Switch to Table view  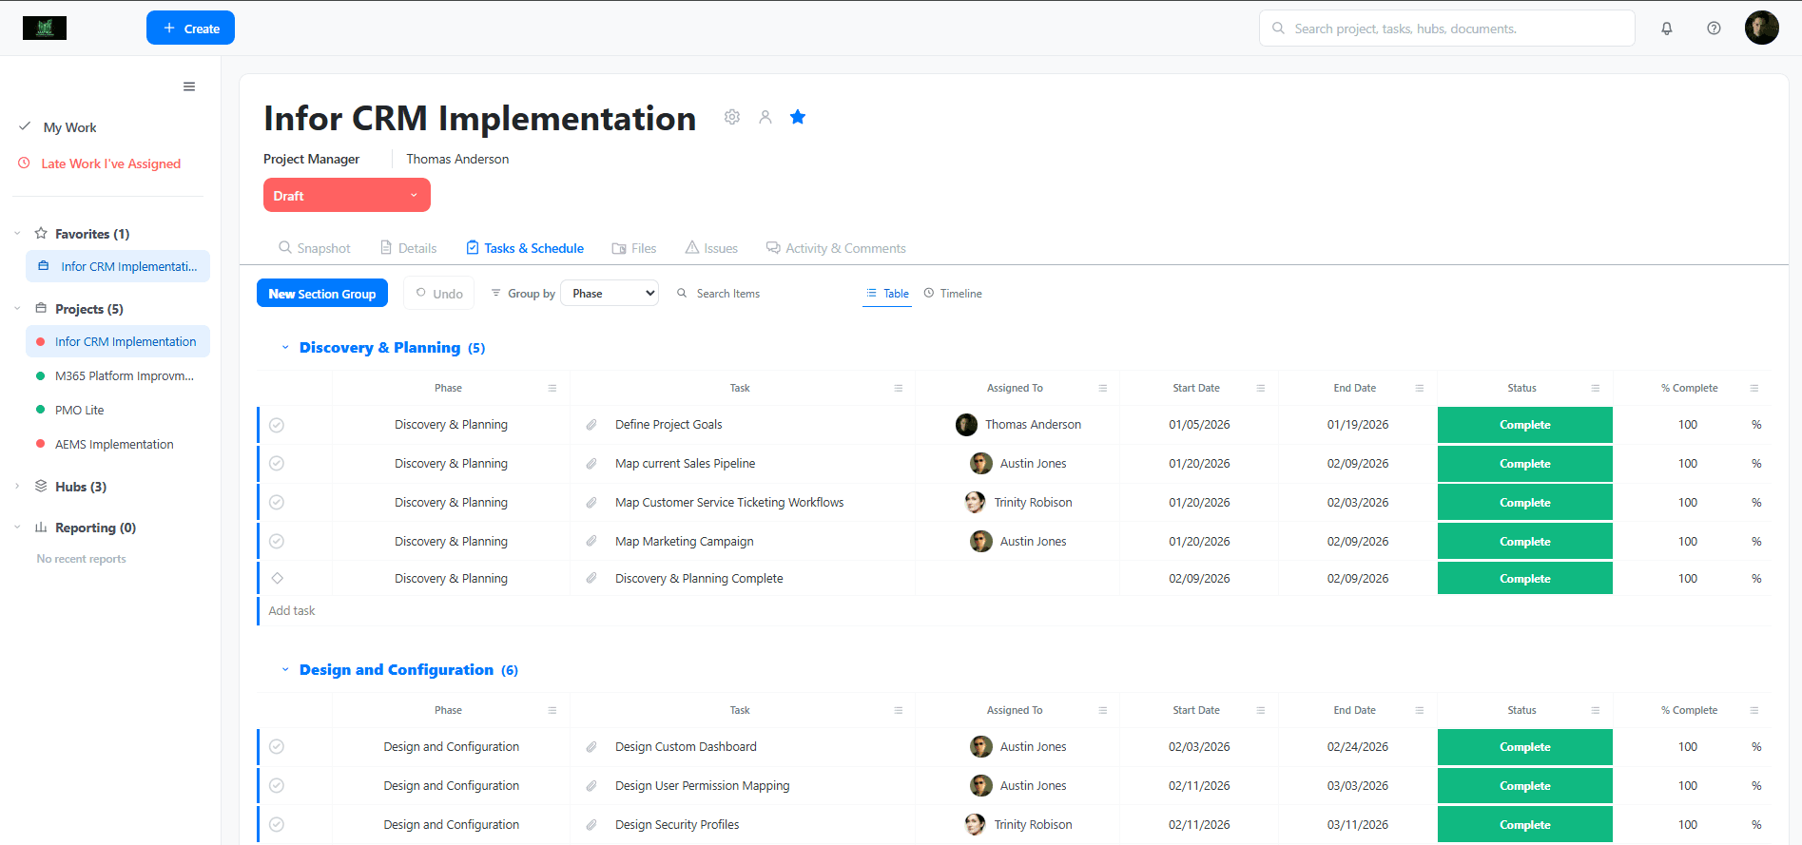(887, 294)
